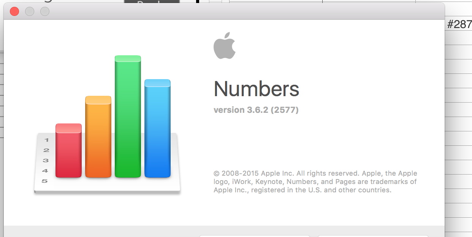Click the gray Apple logo
472x237 pixels.
coord(224,45)
